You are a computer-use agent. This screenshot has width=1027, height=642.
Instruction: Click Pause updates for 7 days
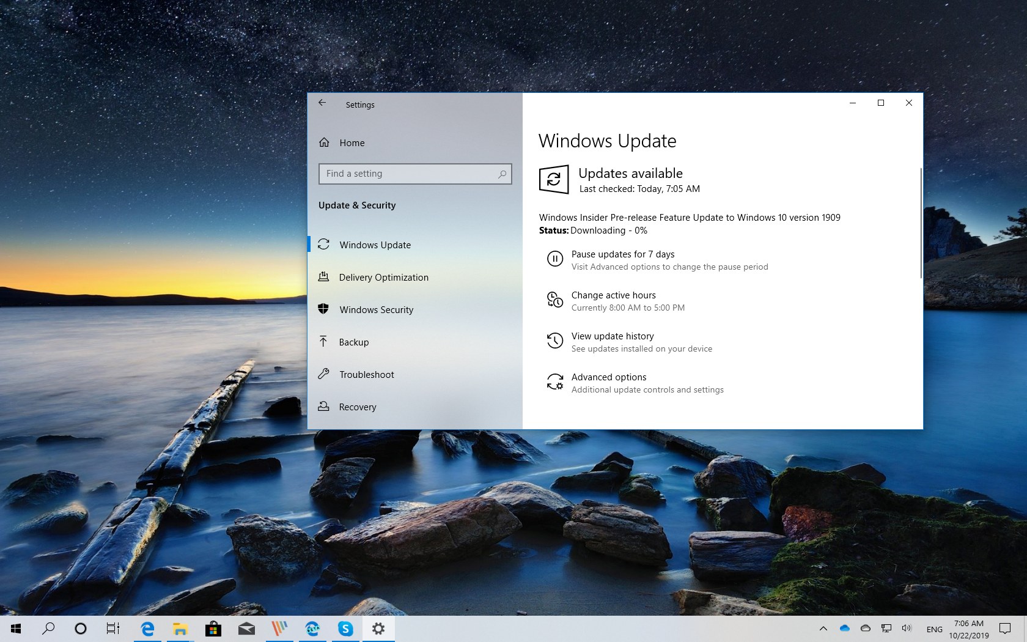[x=623, y=254]
